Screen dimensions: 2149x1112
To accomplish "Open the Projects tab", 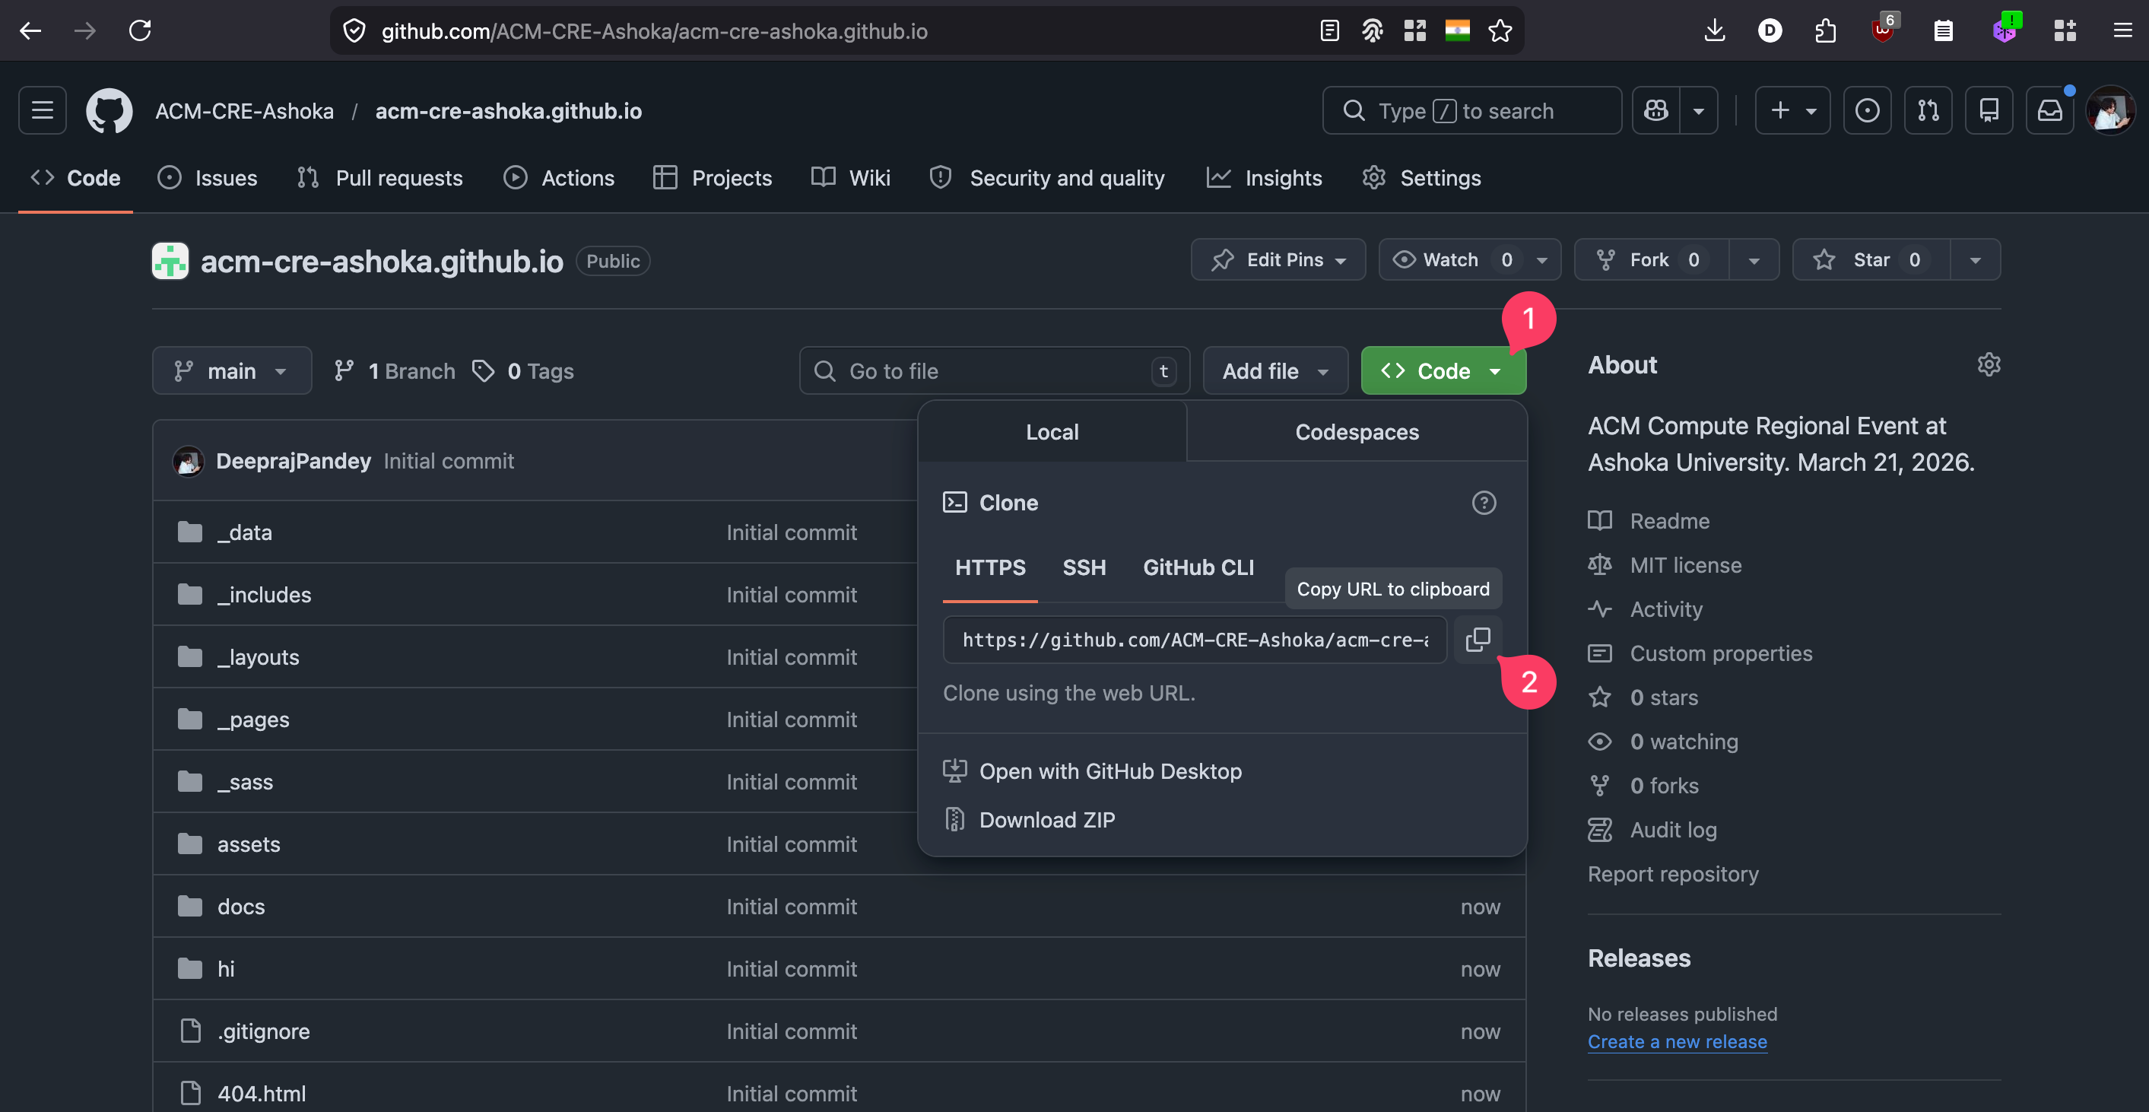I will 713,178.
